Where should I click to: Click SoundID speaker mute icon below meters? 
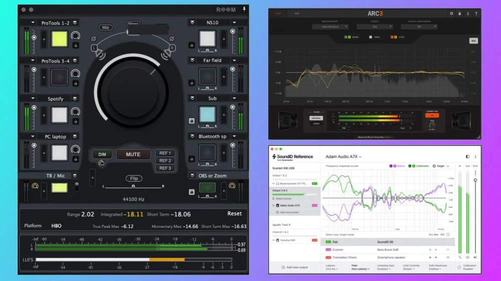pos(475,257)
